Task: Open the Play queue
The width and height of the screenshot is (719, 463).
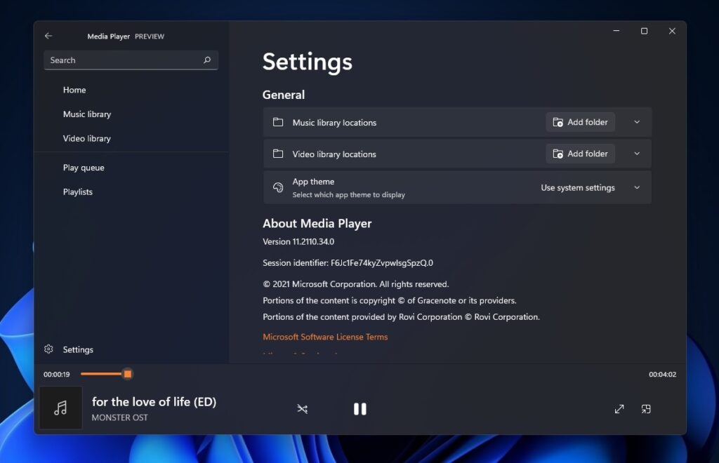Action: [84, 167]
